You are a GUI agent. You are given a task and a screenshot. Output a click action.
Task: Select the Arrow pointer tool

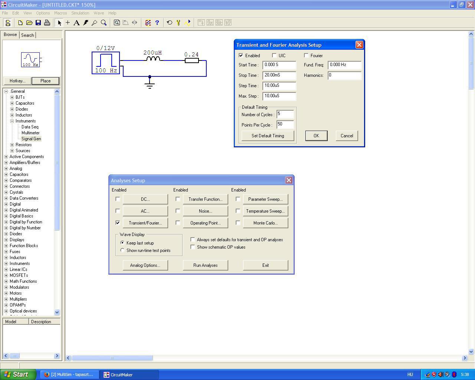click(x=59, y=23)
